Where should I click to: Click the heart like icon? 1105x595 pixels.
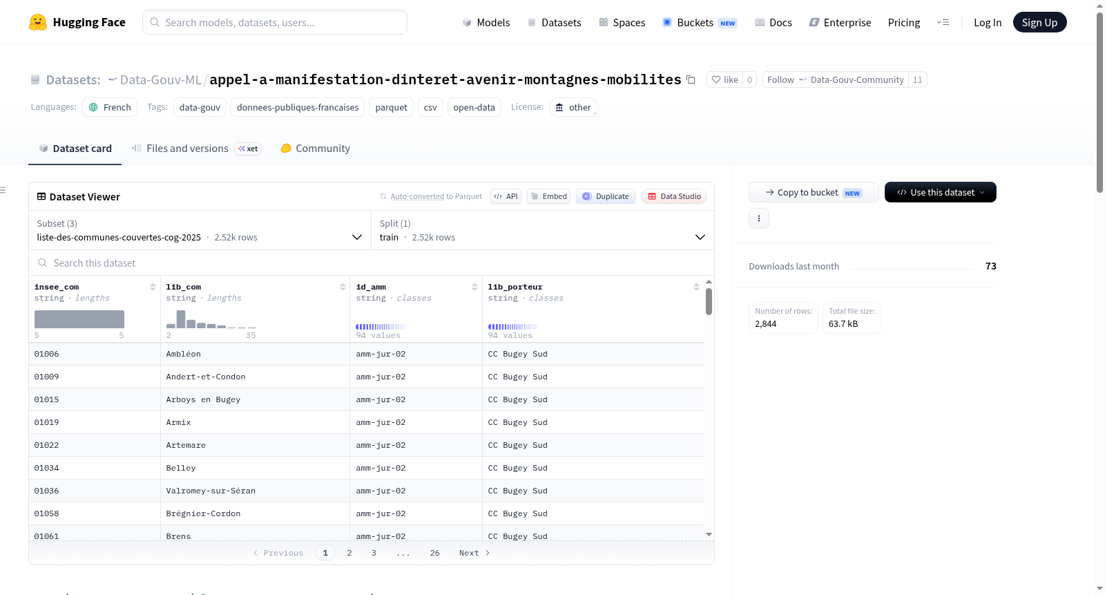716,79
